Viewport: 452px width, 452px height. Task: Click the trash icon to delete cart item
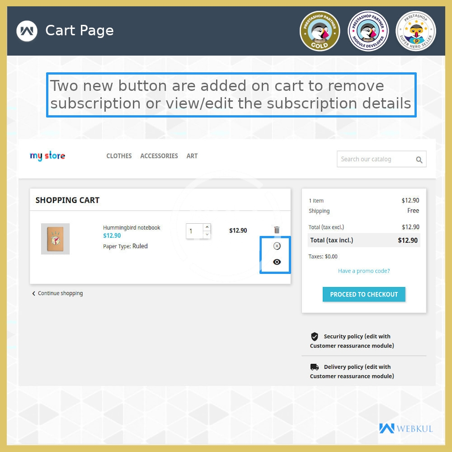277,230
